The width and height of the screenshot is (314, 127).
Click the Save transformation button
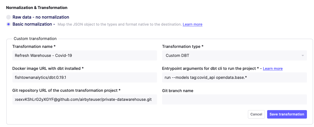click(287, 114)
